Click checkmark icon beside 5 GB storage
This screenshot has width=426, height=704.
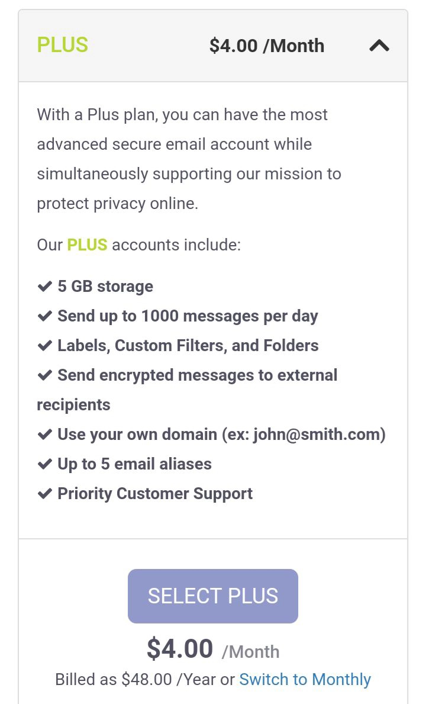tap(45, 287)
